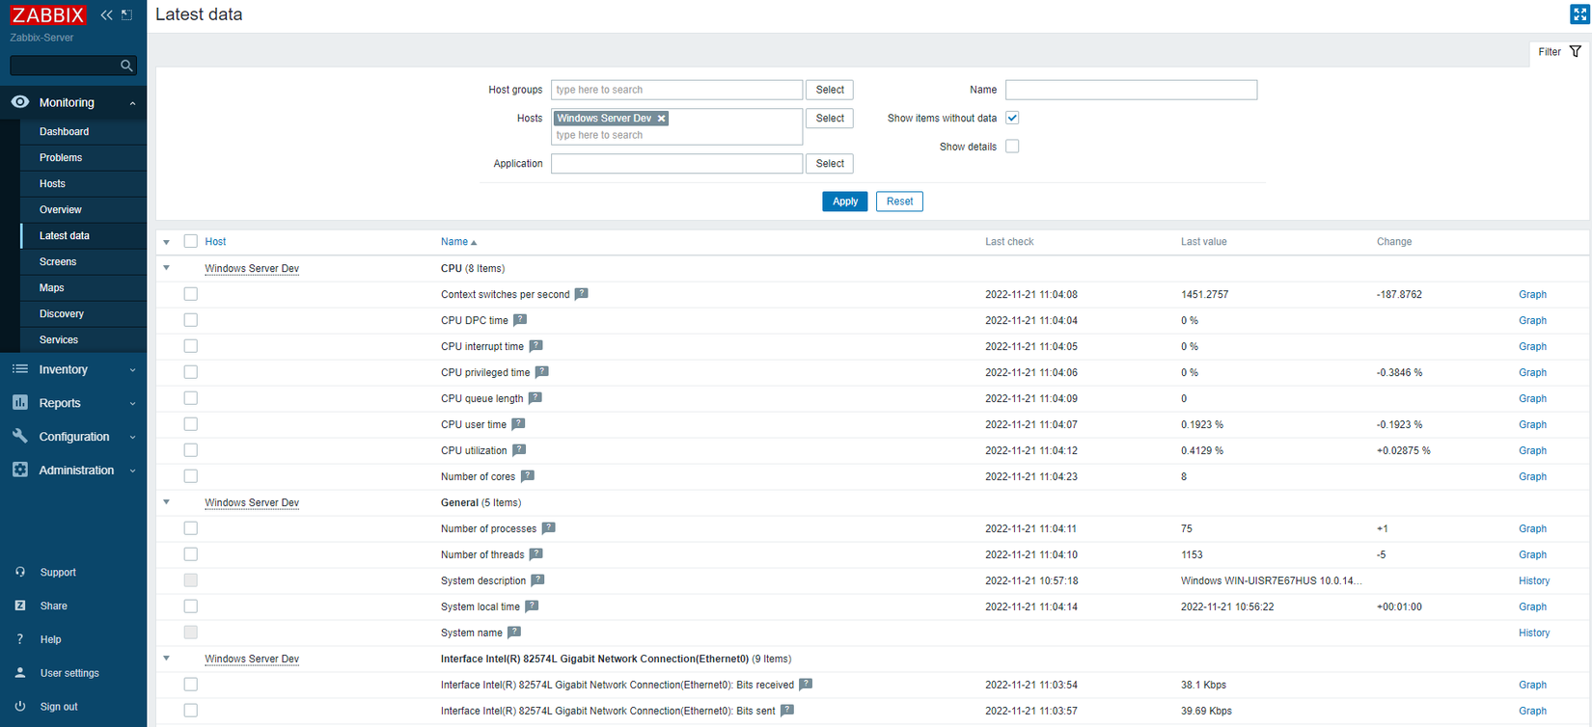Viewport: 1592px width, 727px height.
Task: Toggle fullscreen kiosk mode icon
Action: (x=1579, y=14)
